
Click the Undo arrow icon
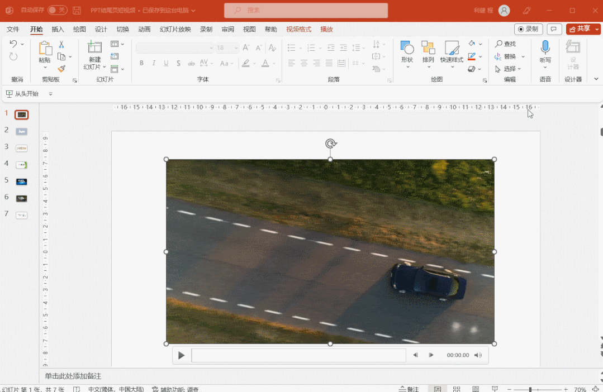(13, 44)
